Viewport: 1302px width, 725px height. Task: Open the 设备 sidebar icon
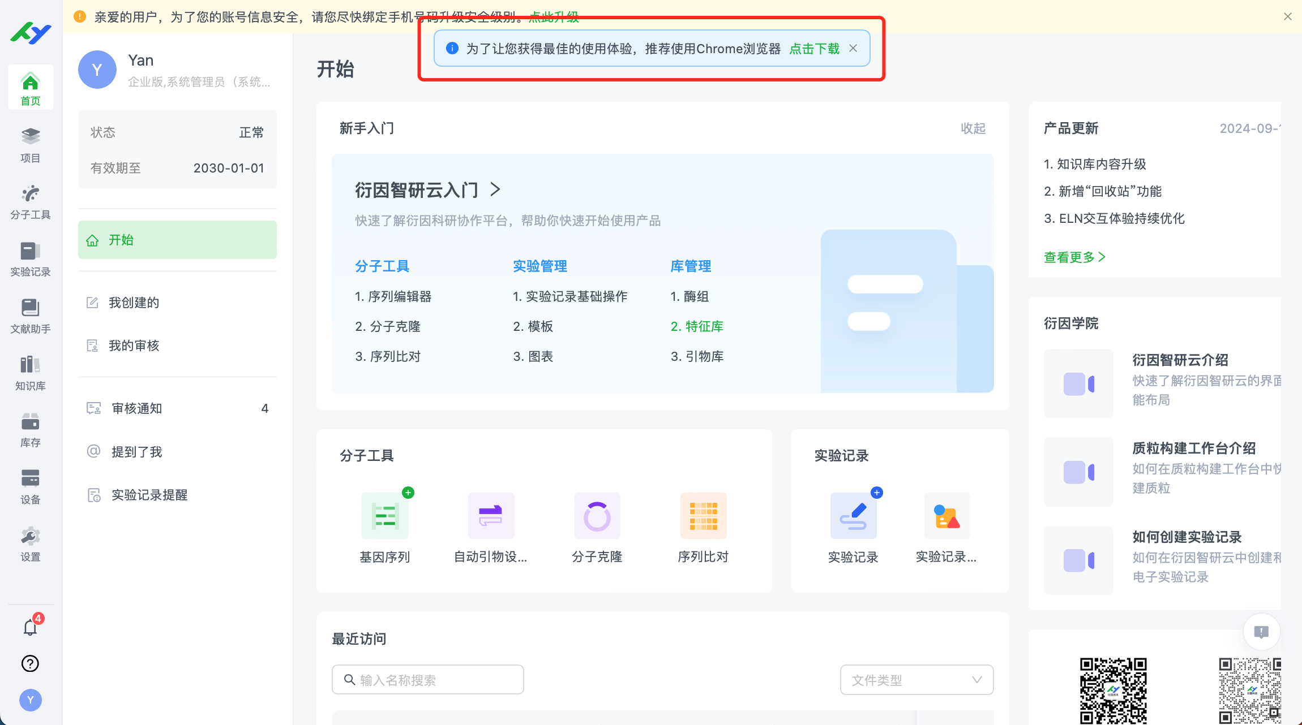click(30, 485)
